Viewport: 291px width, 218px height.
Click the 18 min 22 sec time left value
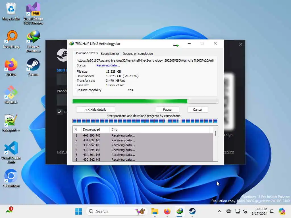coord(115,85)
